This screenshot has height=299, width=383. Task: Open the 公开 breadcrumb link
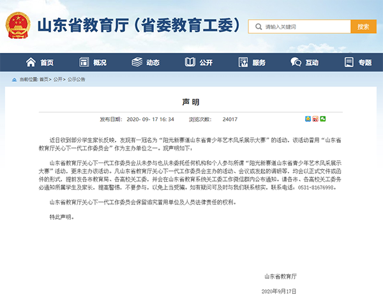point(58,80)
